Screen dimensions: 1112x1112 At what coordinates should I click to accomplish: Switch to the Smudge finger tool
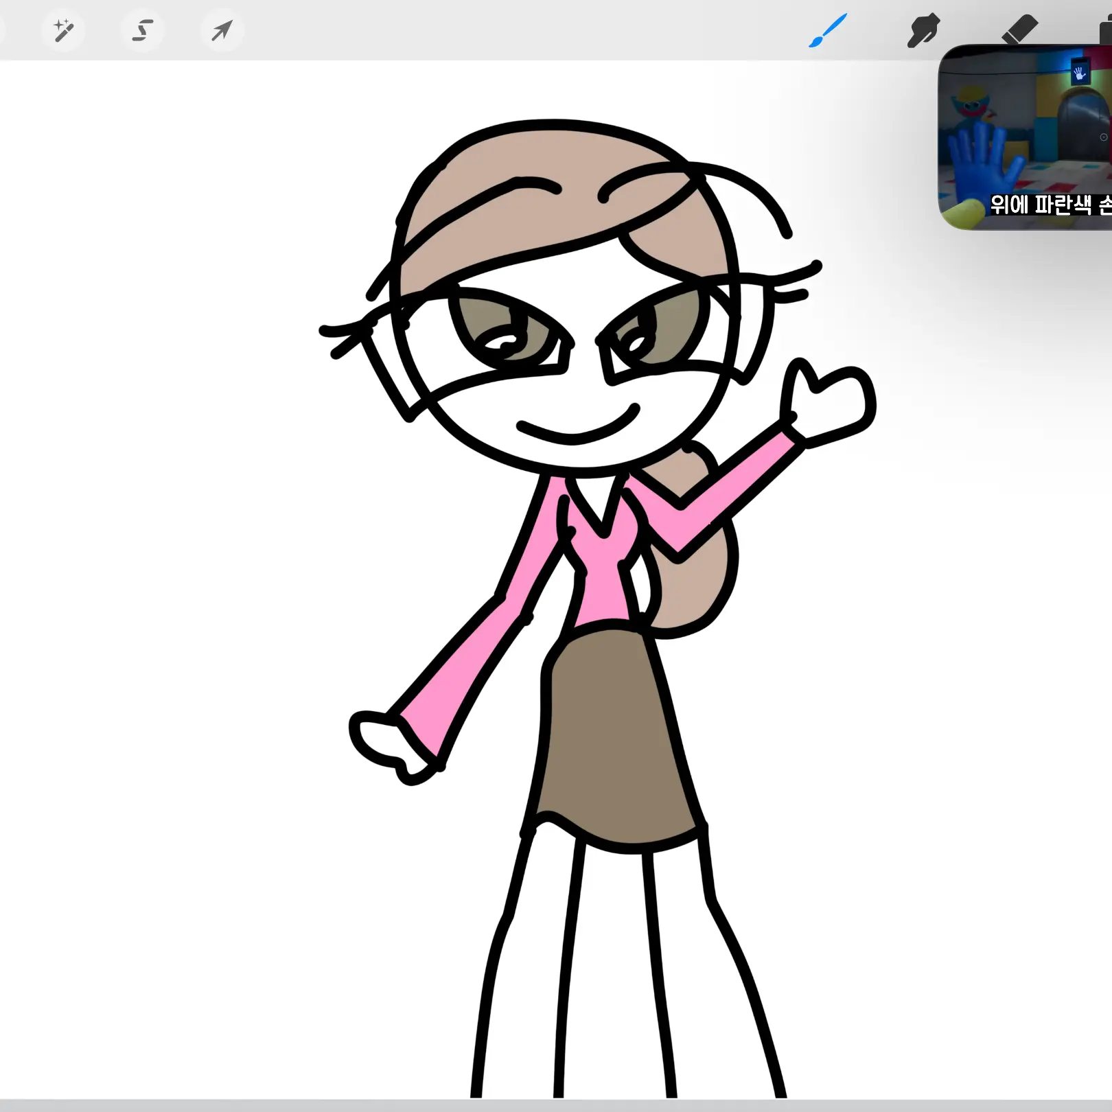point(923,30)
